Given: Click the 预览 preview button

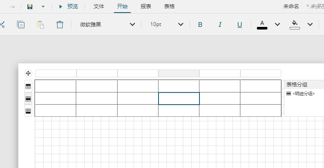Looking at the screenshot, I should pos(68,7).
